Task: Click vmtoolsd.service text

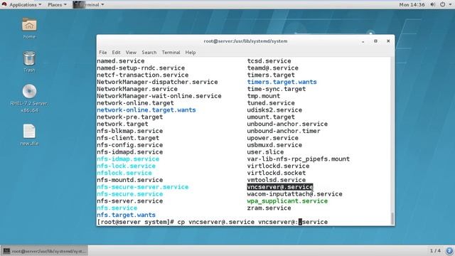Action: coord(277,180)
